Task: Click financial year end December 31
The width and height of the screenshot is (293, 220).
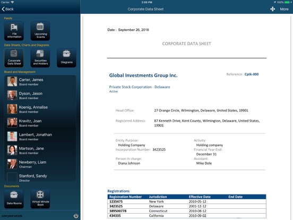Action: point(206,154)
